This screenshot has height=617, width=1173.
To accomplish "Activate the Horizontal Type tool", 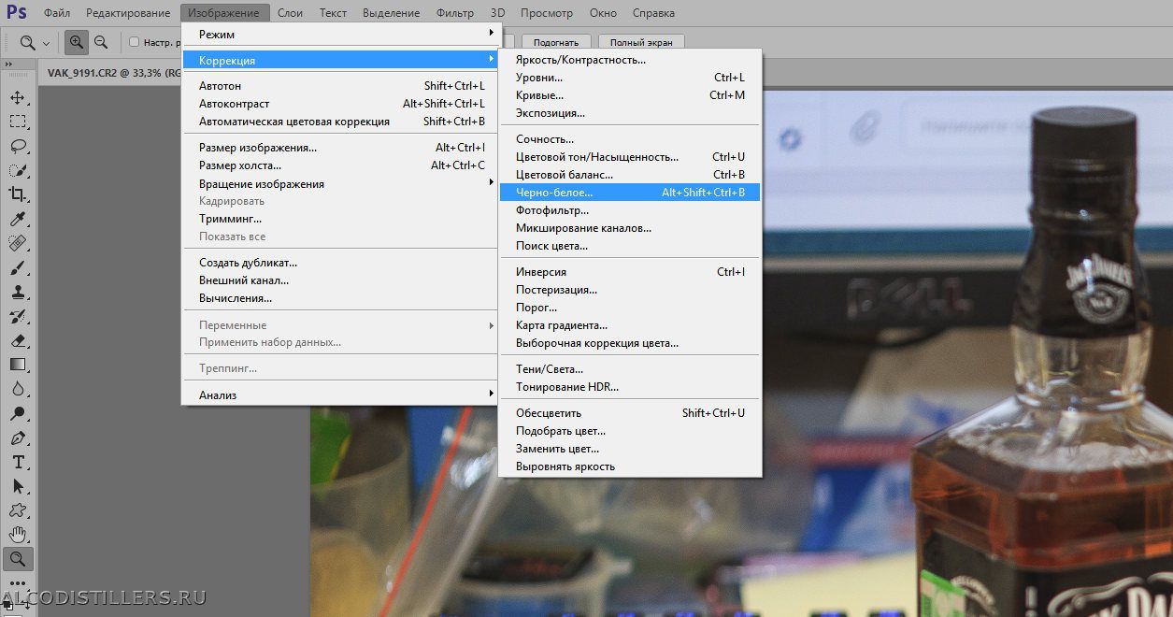I will coord(18,462).
